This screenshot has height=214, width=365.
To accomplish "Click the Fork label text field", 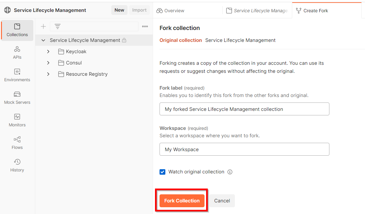I will [x=244, y=109].
